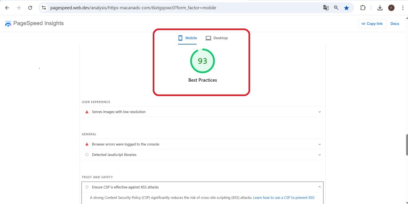Switch to the Desktop analysis tab
Screen dimensions: 408x204
[217, 38]
